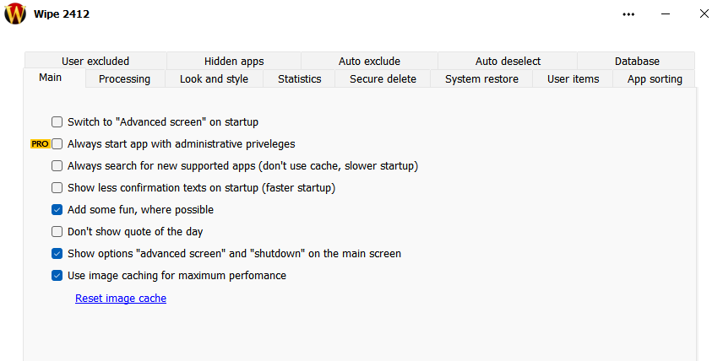This screenshot has height=361, width=723.
Task: Show the Statistics tab
Action: coord(300,79)
